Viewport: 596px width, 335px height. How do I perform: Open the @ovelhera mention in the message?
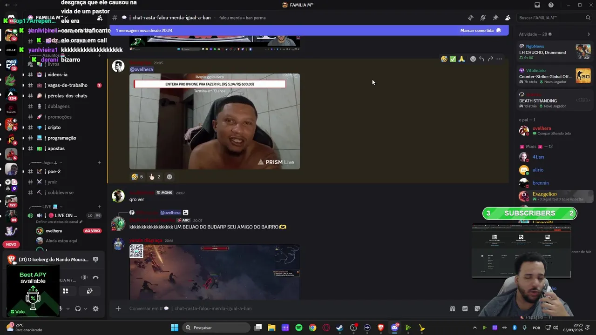(x=141, y=69)
